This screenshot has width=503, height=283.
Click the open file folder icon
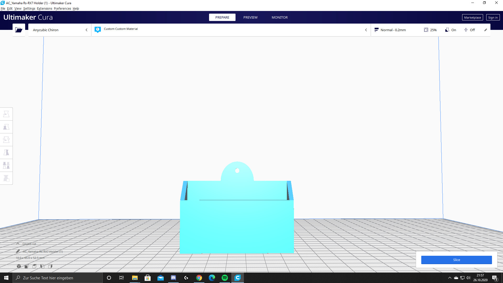(x=19, y=30)
